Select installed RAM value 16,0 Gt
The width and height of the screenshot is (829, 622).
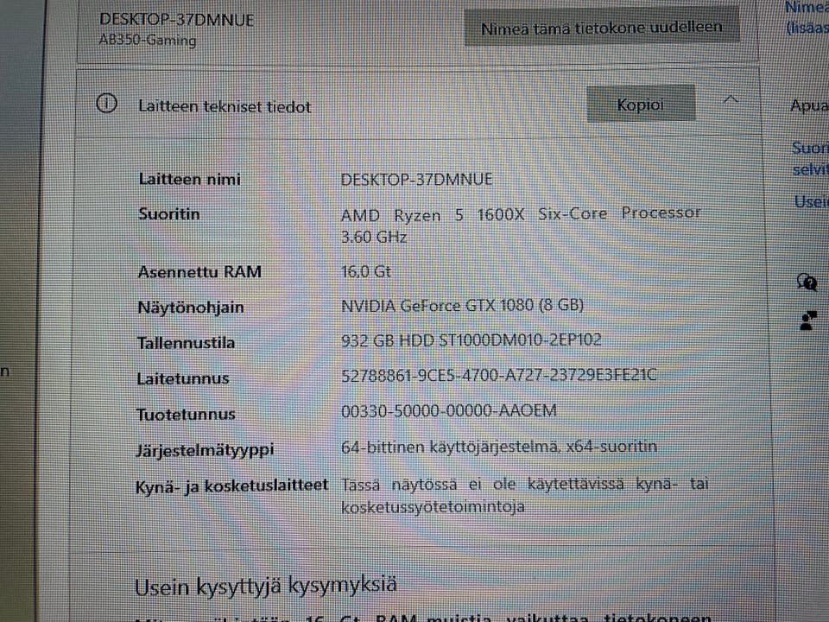tap(366, 271)
